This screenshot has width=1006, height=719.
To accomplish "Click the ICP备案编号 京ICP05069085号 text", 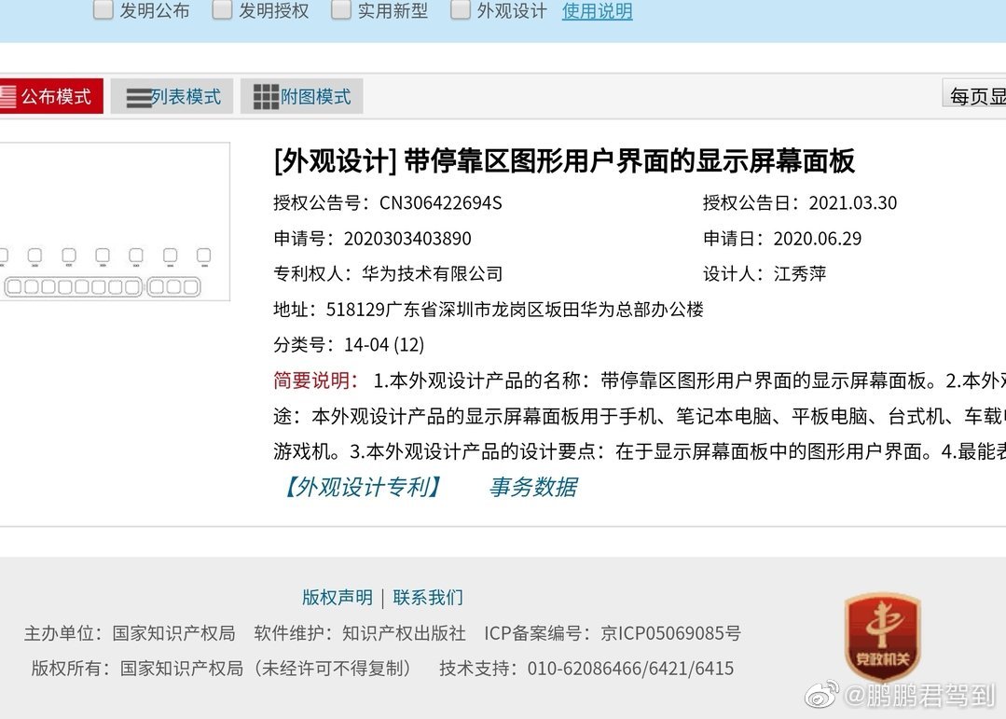I will tap(613, 633).
